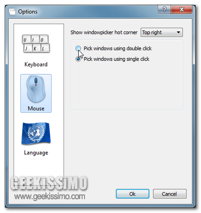Open the Keyboard settings keys icon
201x213 pixels.
[36, 43]
